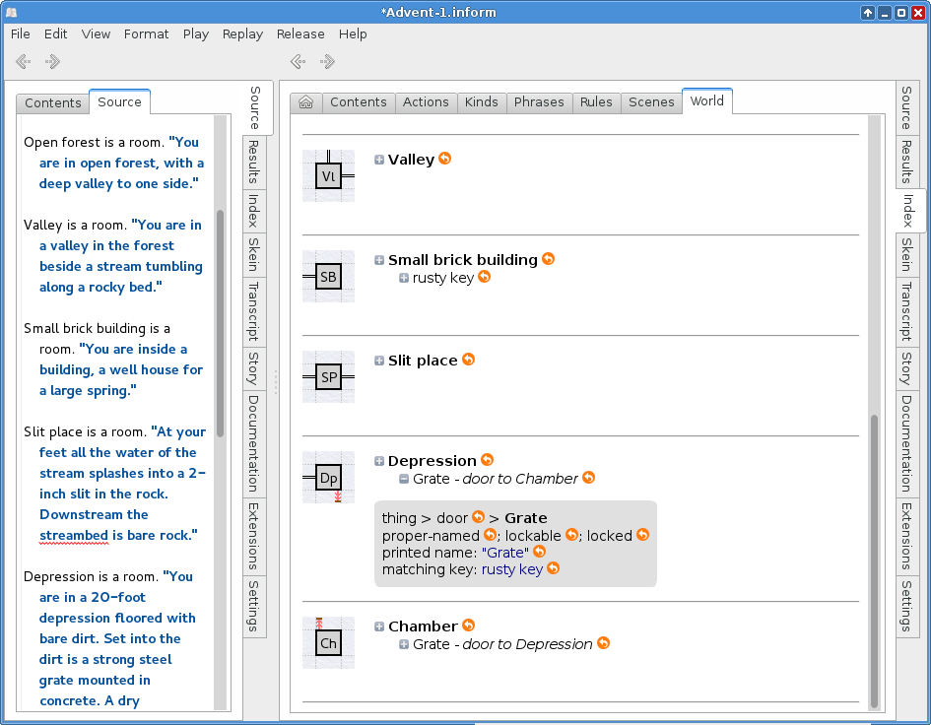Jump to source for rusty key item
Screen dimensions: 931x725
click(x=485, y=277)
